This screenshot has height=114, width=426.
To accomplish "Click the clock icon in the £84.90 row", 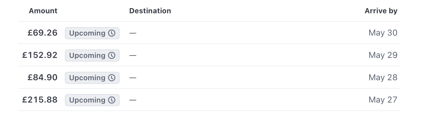I will [x=112, y=78].
